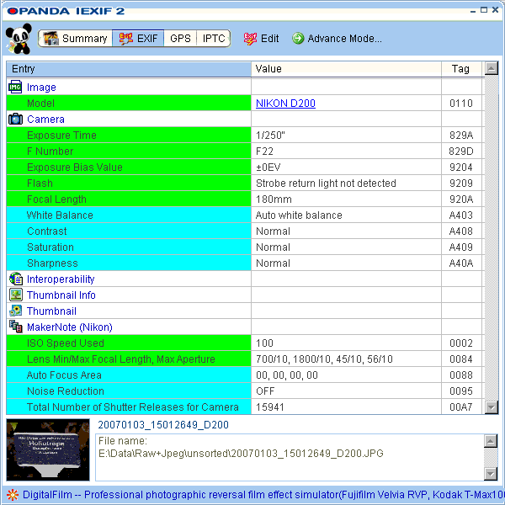The height and width of the screenshot is (505, 505).
Task: Click the shutter count value 15941
Action: click(269, 407)
